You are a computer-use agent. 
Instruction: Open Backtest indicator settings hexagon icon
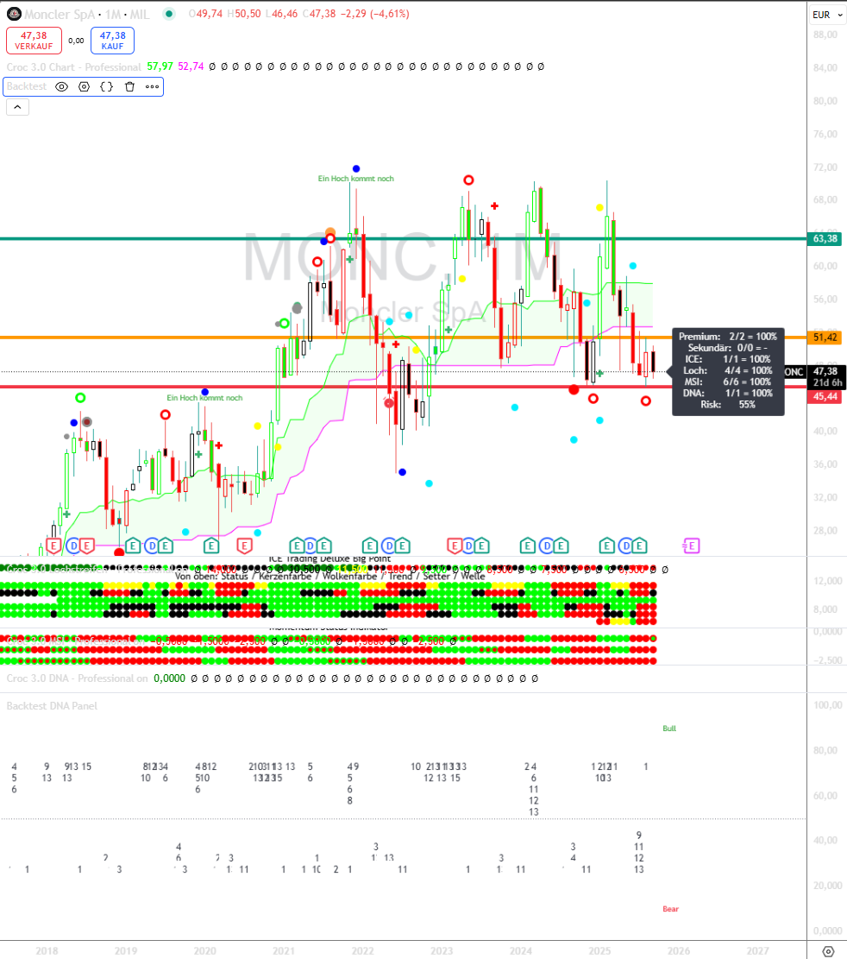tap(84, 86)
